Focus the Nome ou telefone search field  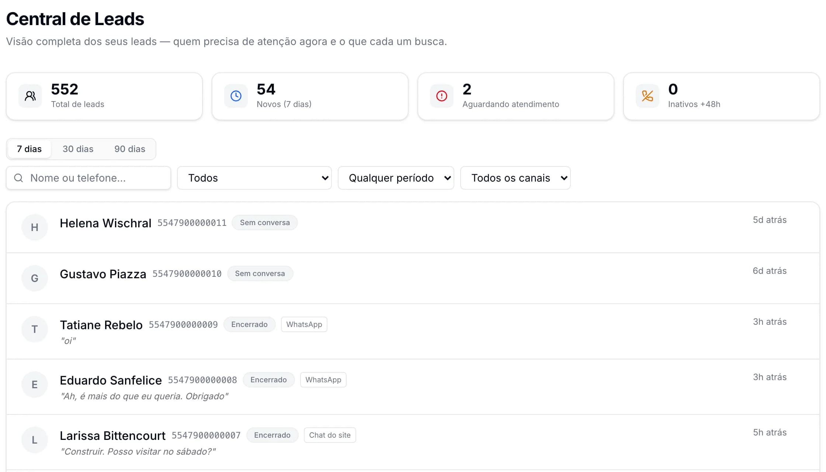[x=88, y=178]
